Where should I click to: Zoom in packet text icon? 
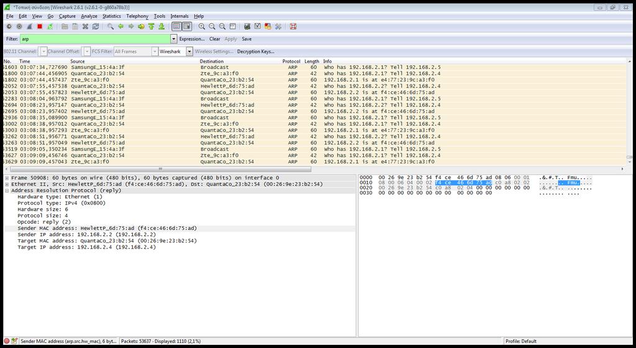click(202, 26)
